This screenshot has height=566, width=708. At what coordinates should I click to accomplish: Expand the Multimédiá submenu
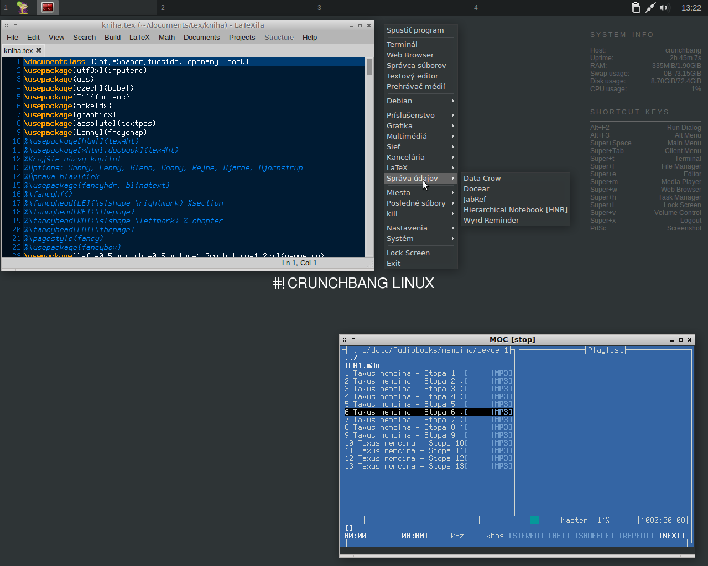coord(420,137)
